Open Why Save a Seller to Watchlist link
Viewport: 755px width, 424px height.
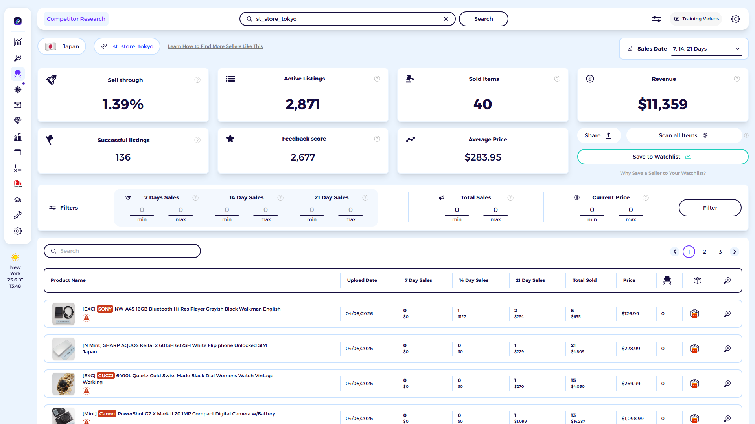663,173
